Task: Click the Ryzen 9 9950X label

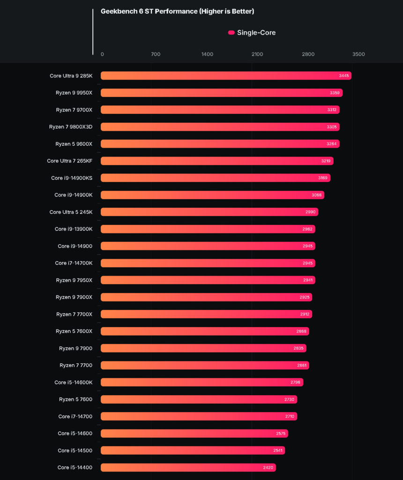Action: (74, 93)
